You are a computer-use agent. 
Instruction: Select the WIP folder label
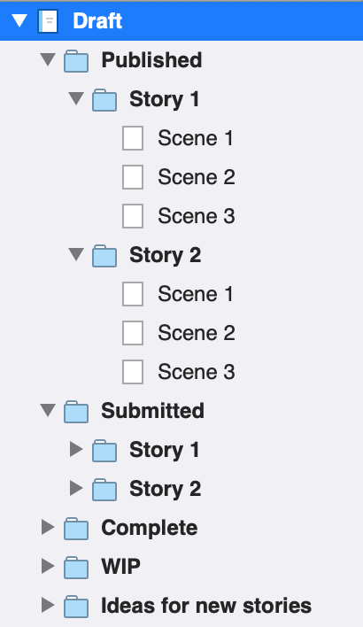120,567
